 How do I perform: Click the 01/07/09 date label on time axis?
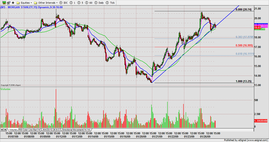(13, 137)
